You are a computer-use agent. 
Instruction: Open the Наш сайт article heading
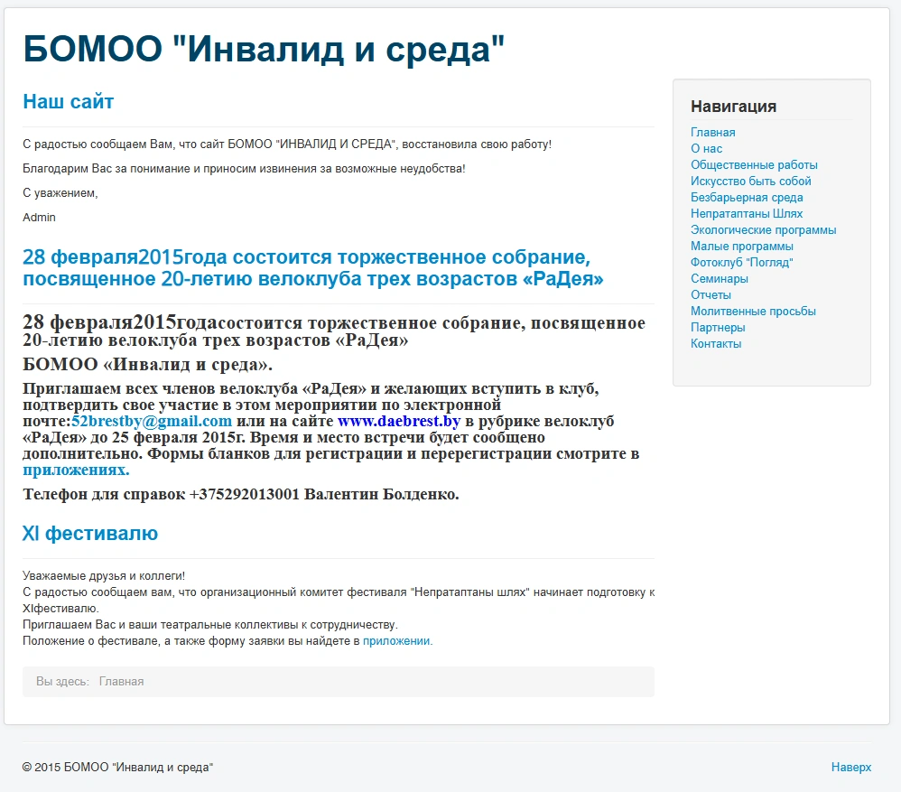tap(69, 102)
